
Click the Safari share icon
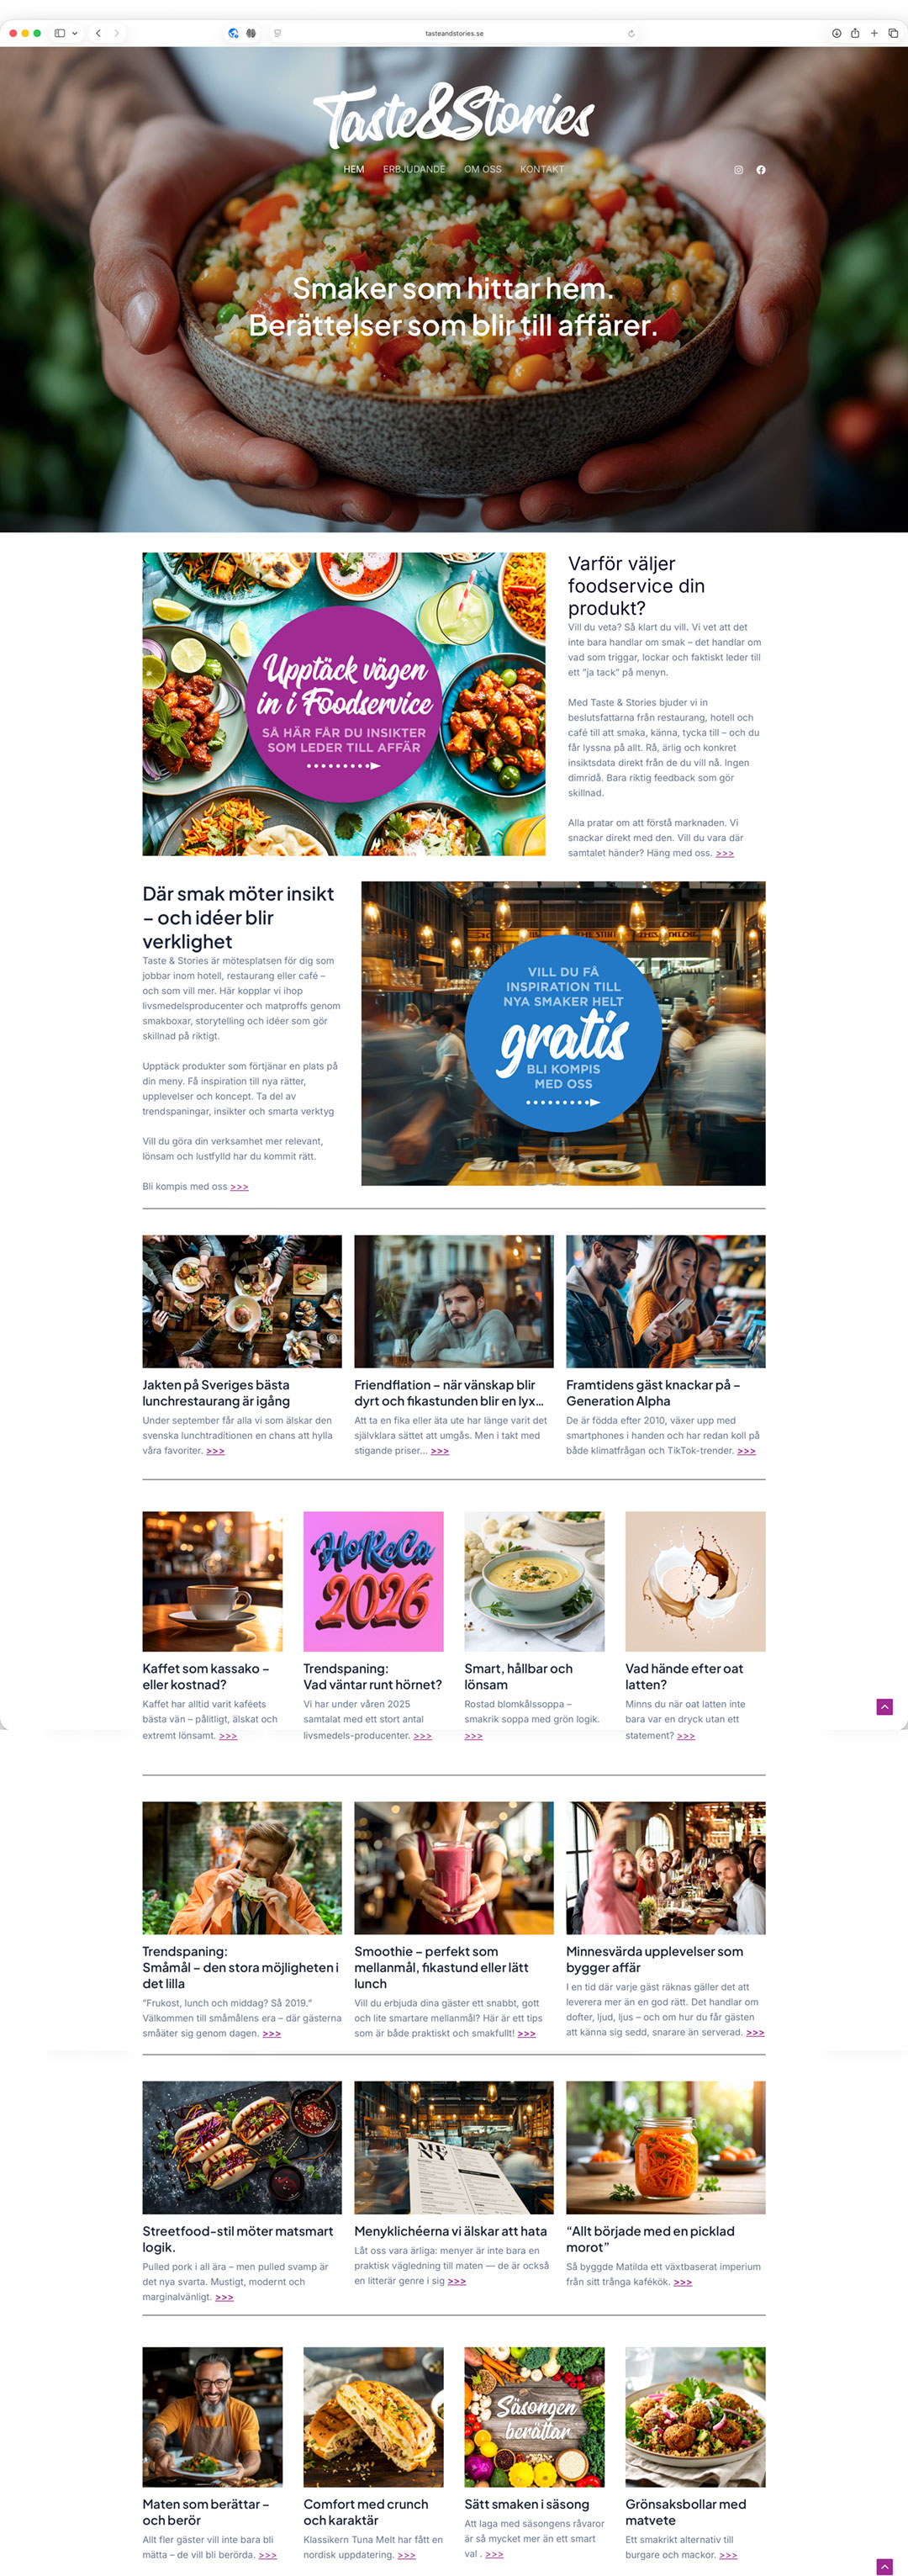tap(855, 33)
